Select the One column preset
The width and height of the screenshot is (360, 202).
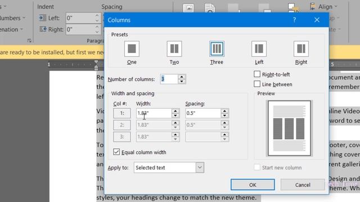[x=132, y=49]
